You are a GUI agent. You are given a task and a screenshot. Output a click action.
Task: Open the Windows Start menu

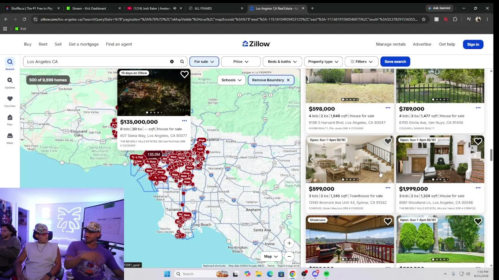(x=167, y=274)
